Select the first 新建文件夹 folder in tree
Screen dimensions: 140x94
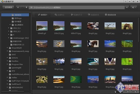point(17,41)
